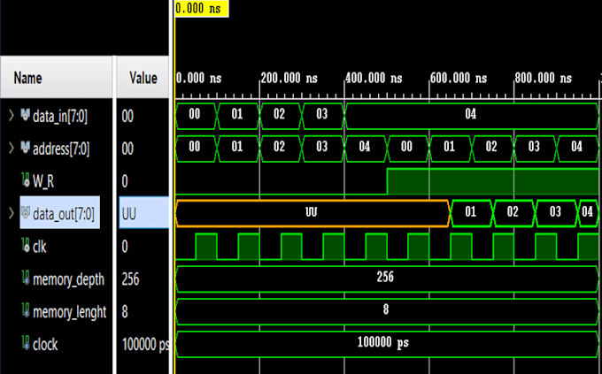Click the 400.000 ns time ruler mark
The width and height of the screenshot is (602, 374).
tap(374, 78)
